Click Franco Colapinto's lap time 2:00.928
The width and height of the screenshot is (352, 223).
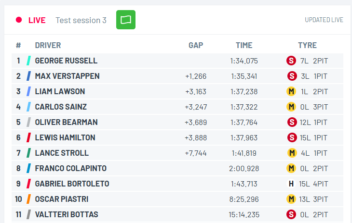pyautogui.click(x=244, y=168)
